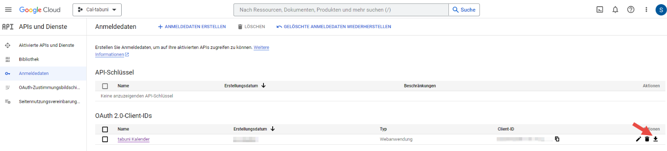
Task: Focus the resource search field
Action: point(341,10)
